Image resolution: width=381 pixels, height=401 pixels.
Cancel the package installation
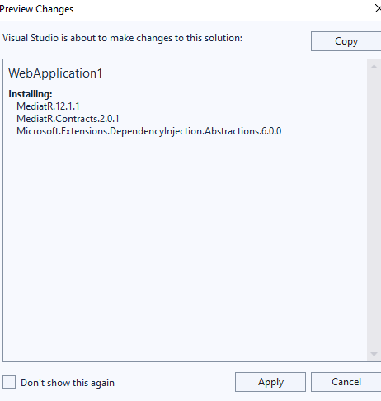(346, 382)
